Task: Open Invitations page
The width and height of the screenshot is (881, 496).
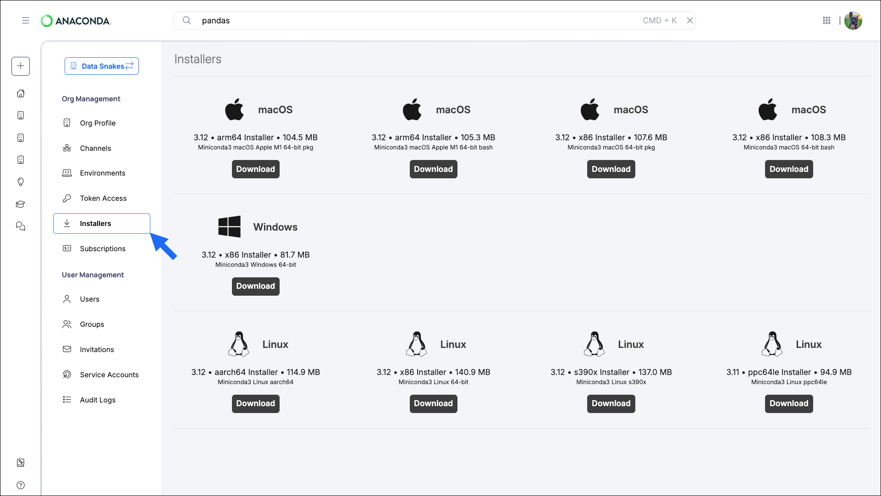Action: pos(102,349)
